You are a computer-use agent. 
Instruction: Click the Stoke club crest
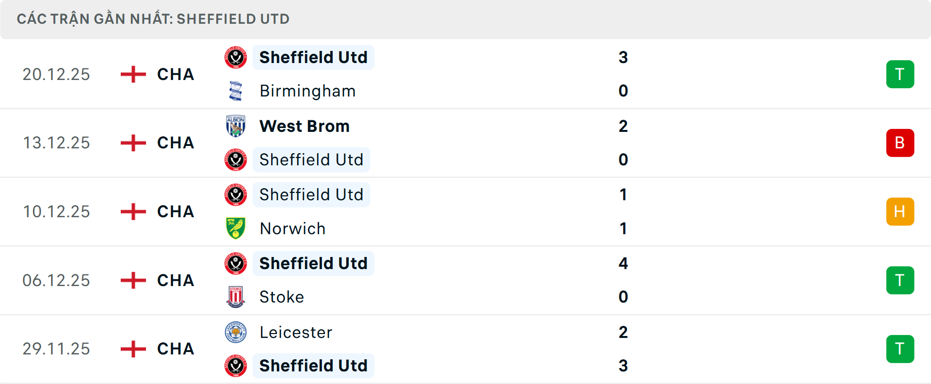(236, 297)
